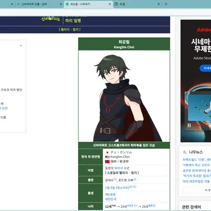Pause the Adobe ad video
This screenshot has width=211, height=211.
click(x=189, y=125)
